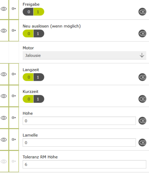
Task: Toggle visibility eye for Langzeit
Action: tap(4, 74)
